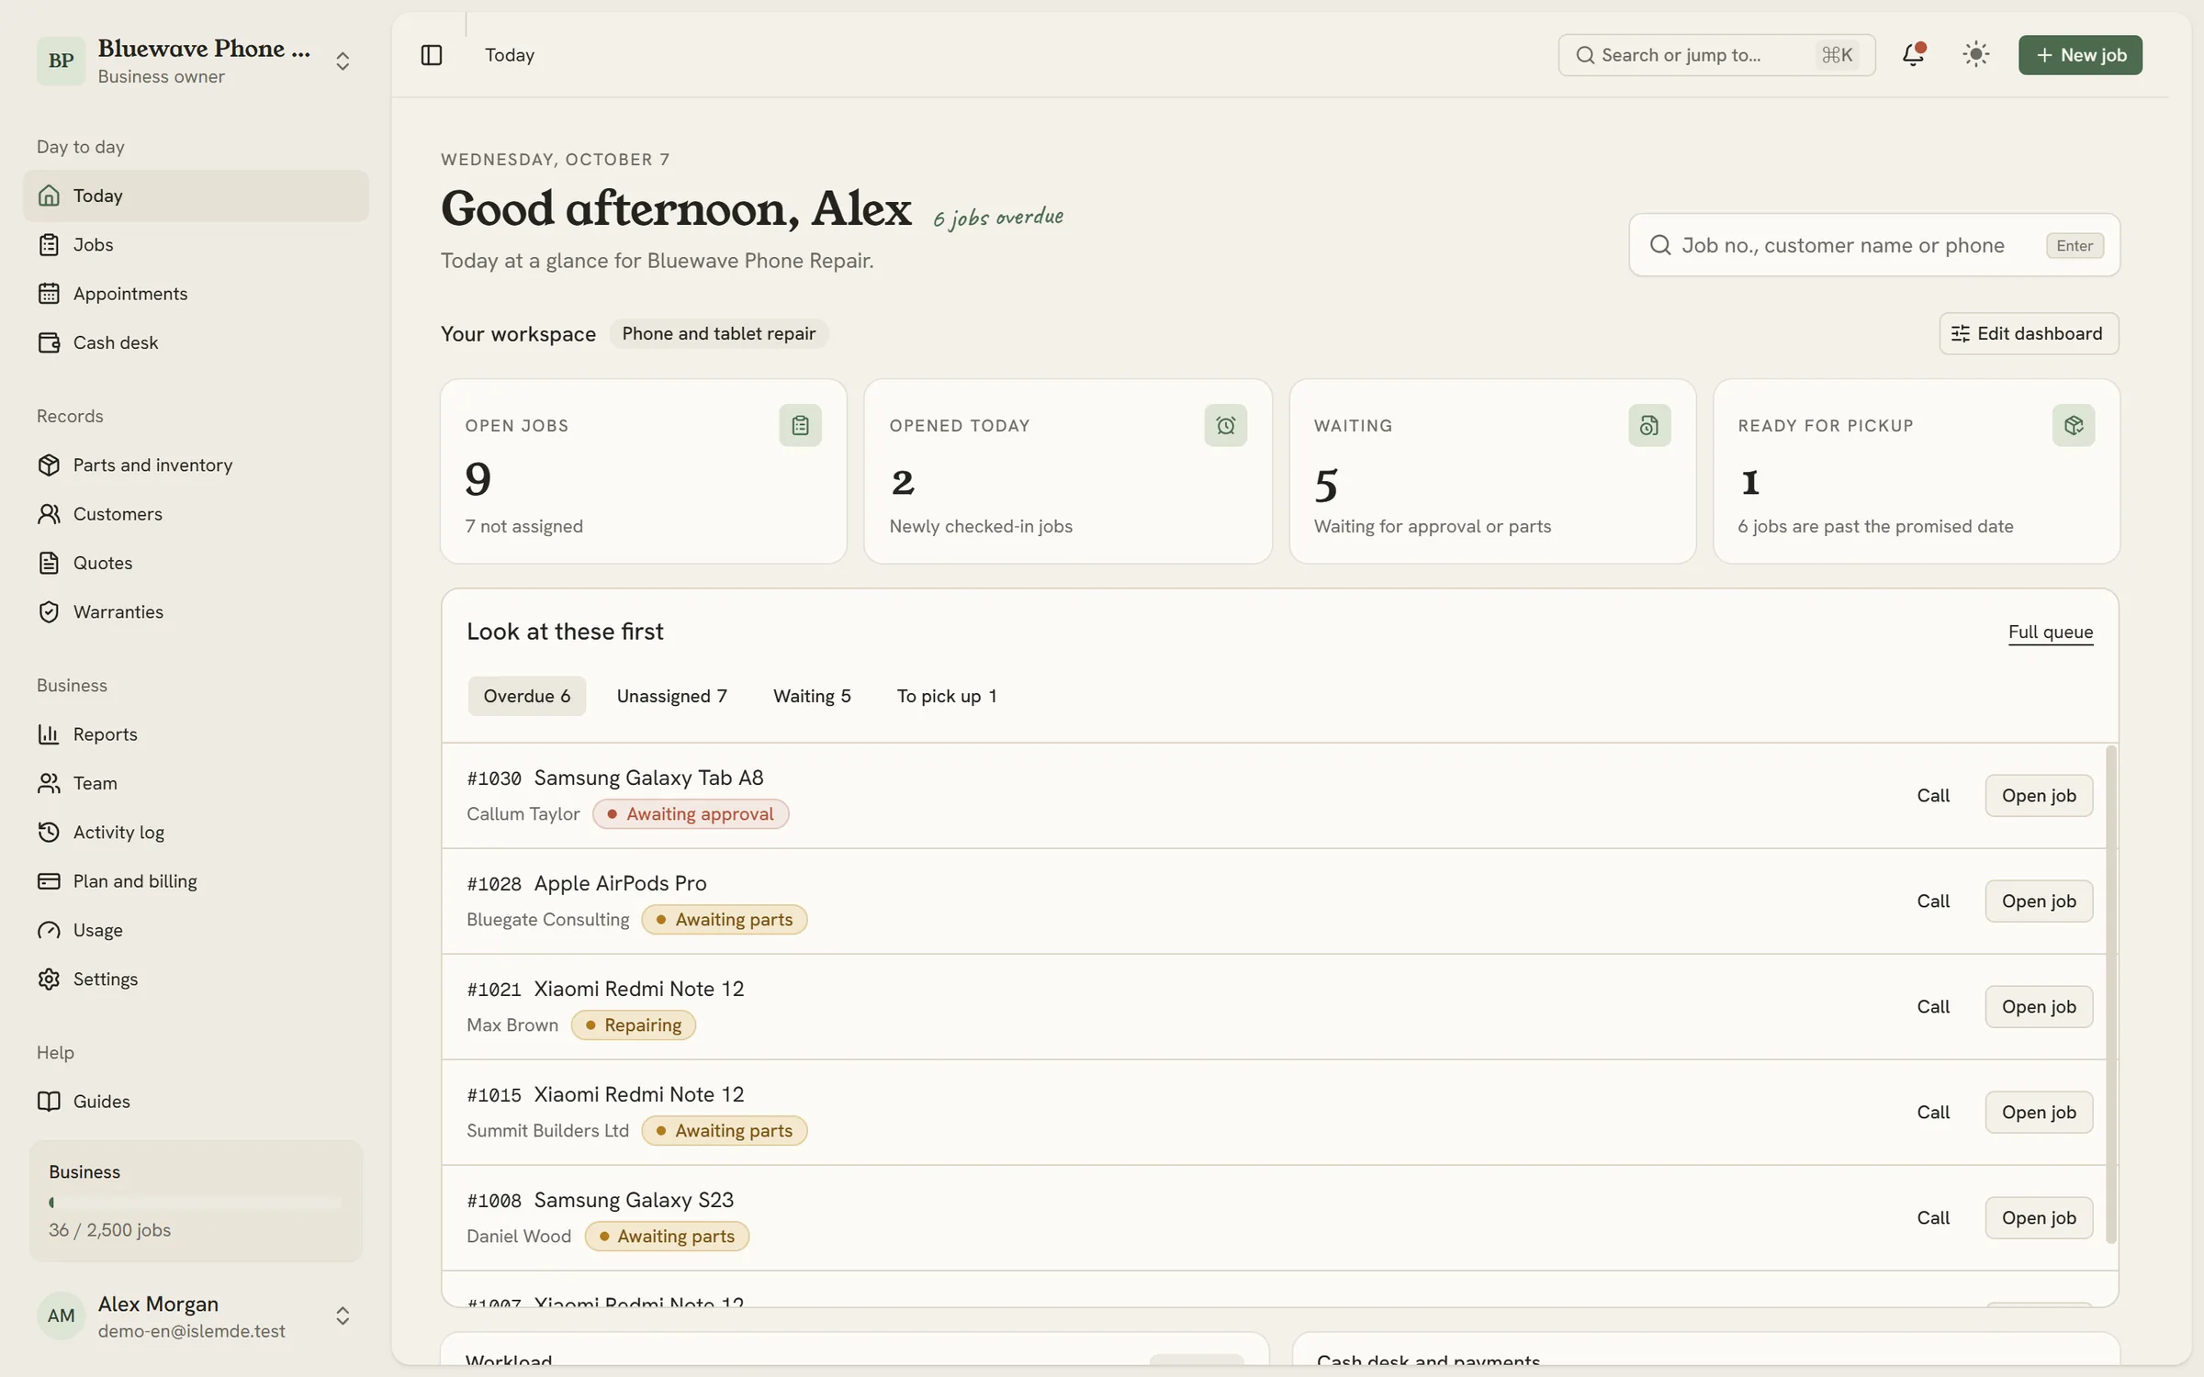Collapse the sidebar with the panel icon
The height and width of the screenshot is (1377, 2204).
point(431,55)
